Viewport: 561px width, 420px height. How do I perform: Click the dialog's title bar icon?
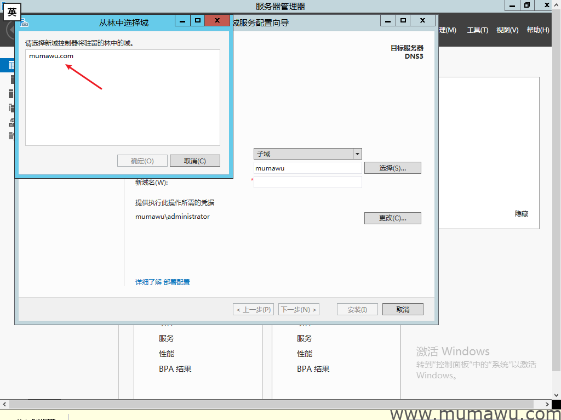point(24,22)
